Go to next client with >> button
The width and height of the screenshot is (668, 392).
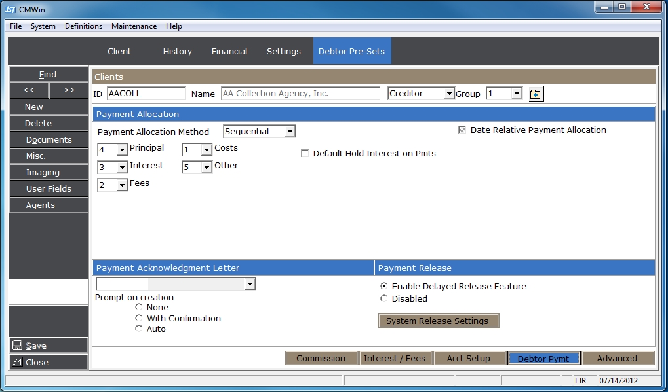pos(68,90)
